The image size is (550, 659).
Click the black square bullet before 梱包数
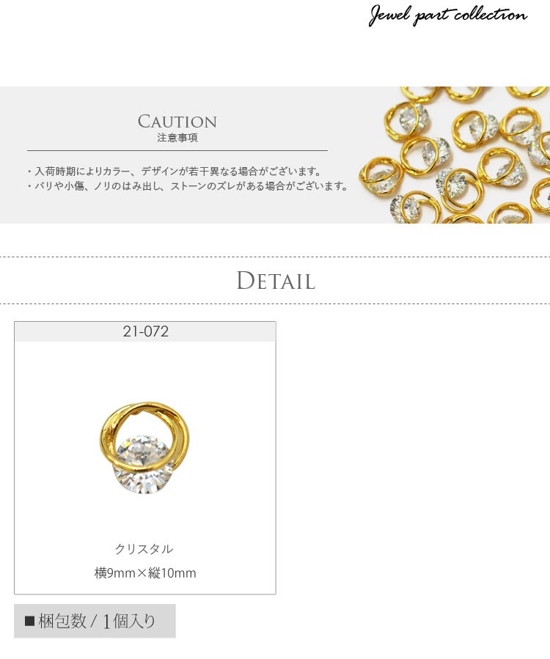pos(29,621)
